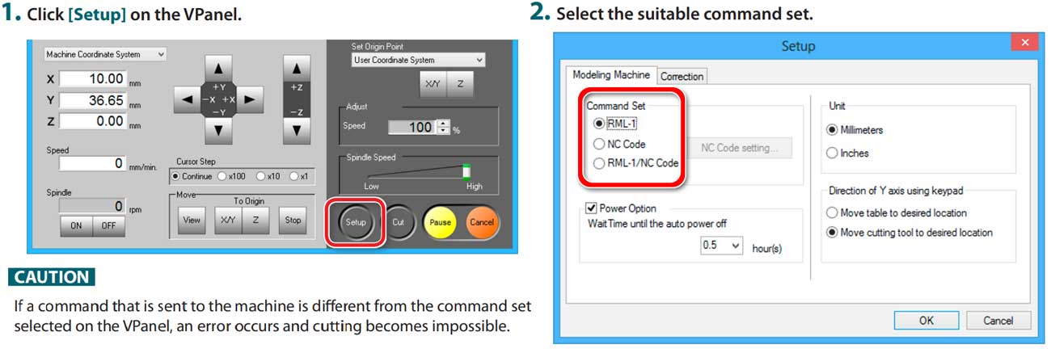Click the View move button
Image resolution: width=1051 pixels, height=349 pixels.
pos(192,220)
